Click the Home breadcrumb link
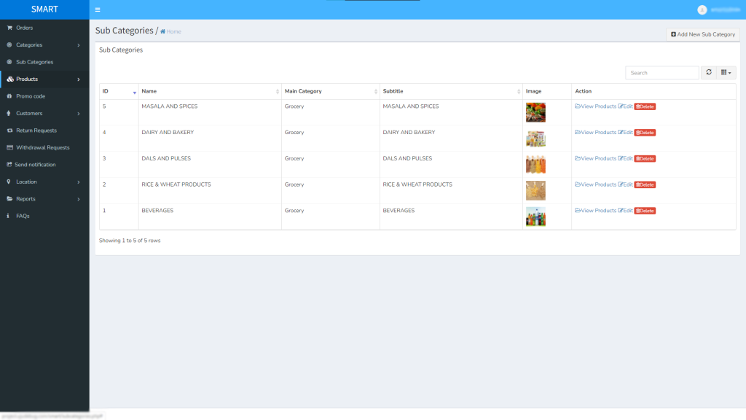This screenshot has height=420, width=746. (x=172, y=31)
